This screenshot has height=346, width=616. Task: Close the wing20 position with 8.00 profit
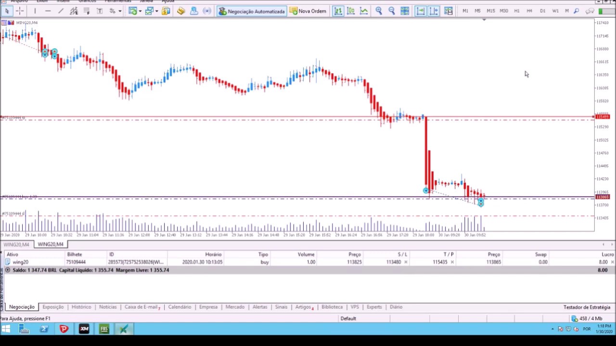(613, 262)
